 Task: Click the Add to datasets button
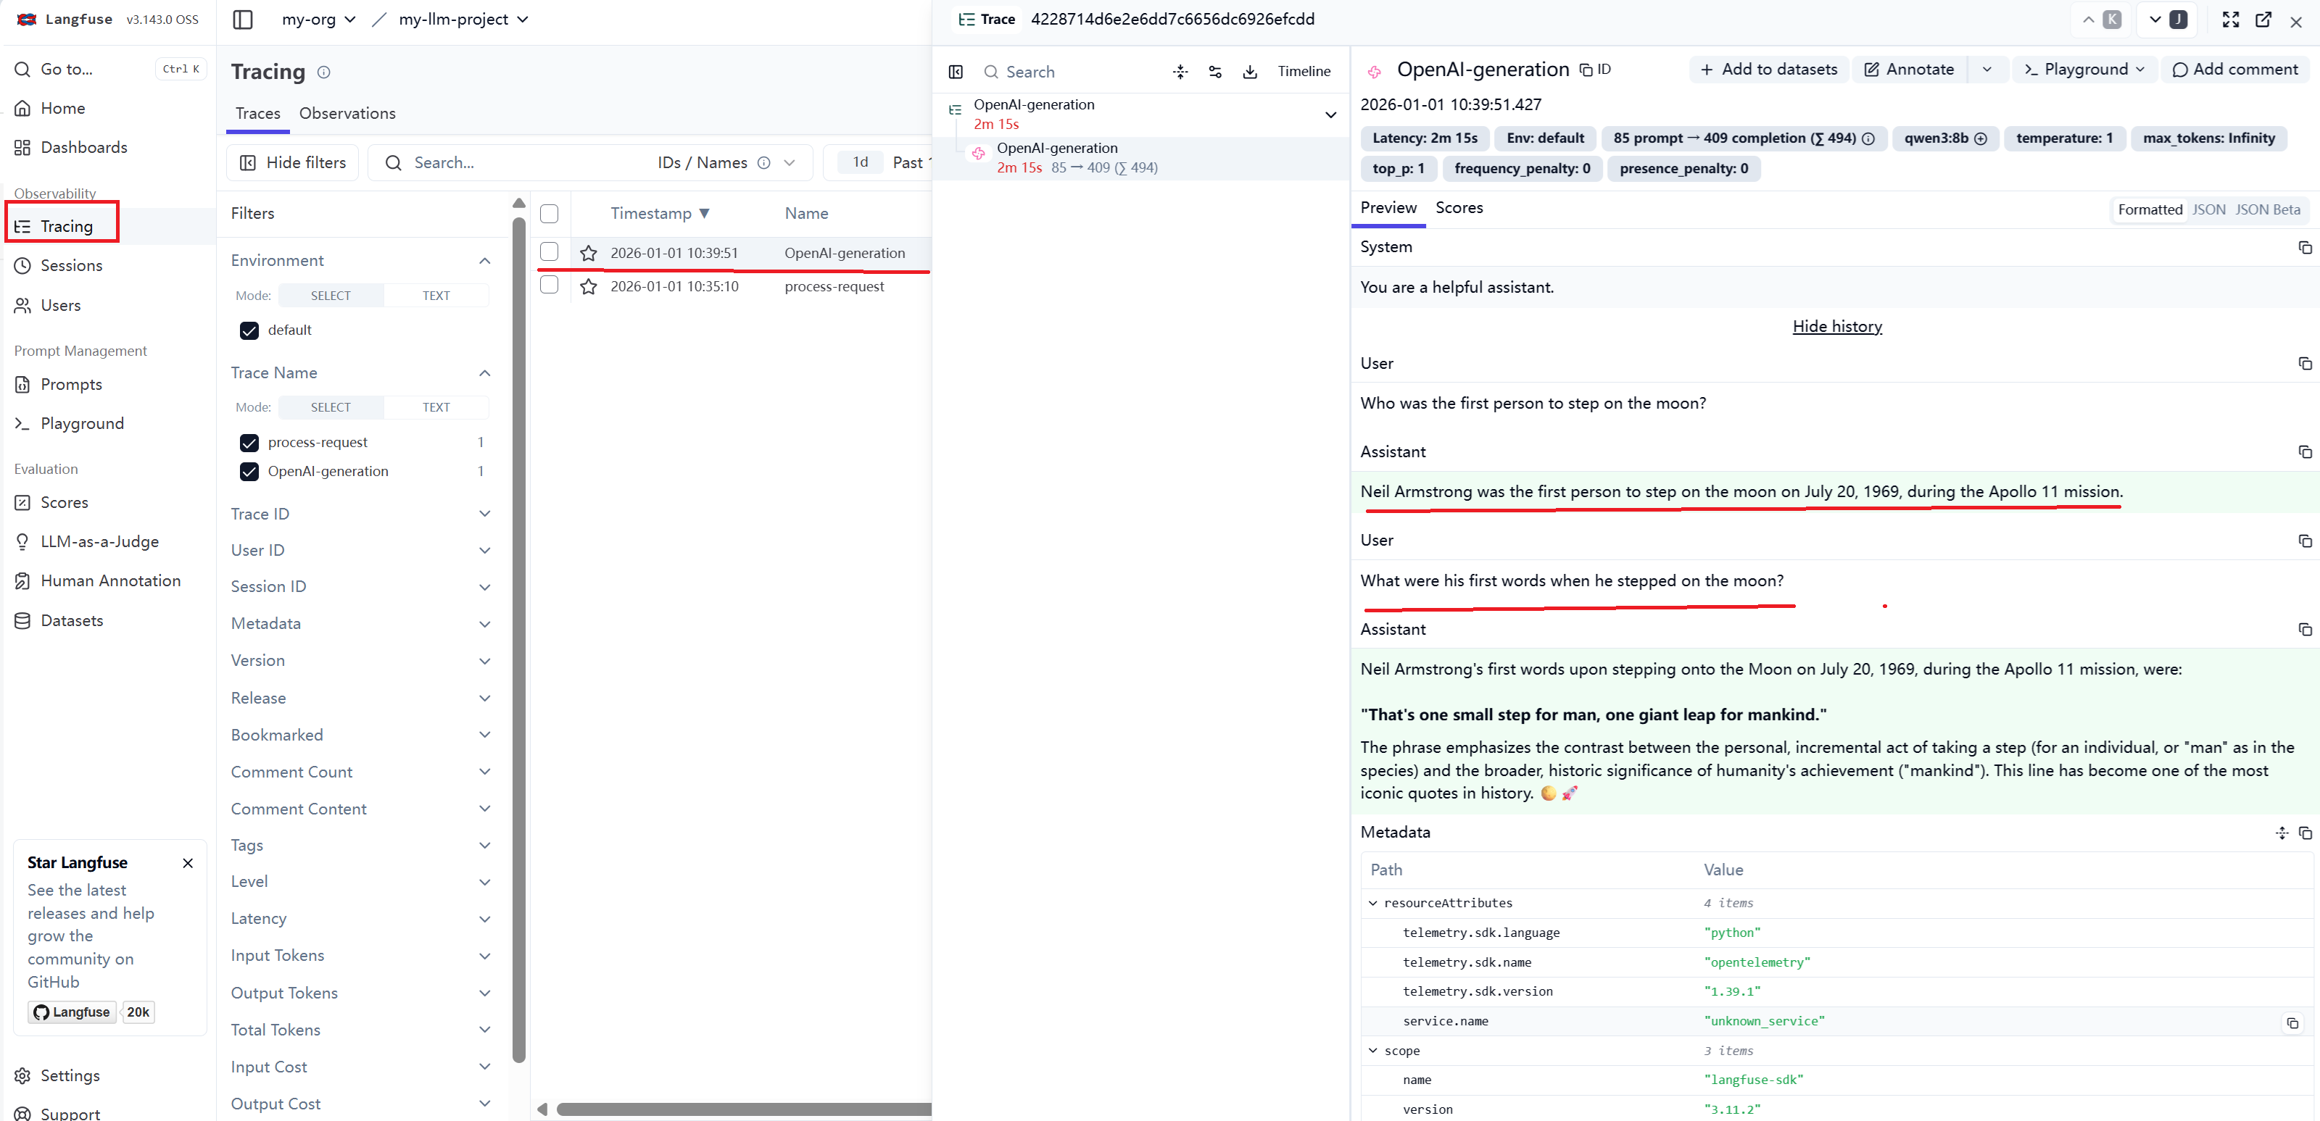pyautogui.click(x=1769, y=70)
